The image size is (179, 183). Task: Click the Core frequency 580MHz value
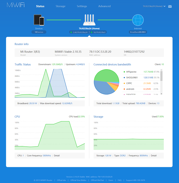[x=47, y=156]
